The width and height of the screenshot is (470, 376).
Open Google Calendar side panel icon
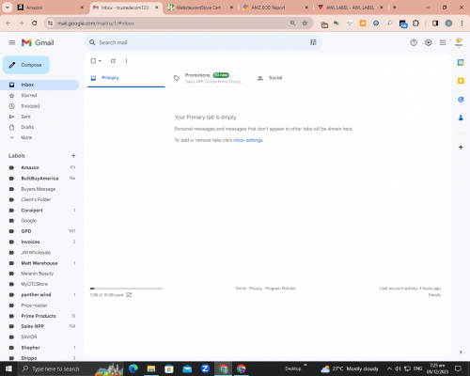[x=461, y=62]
